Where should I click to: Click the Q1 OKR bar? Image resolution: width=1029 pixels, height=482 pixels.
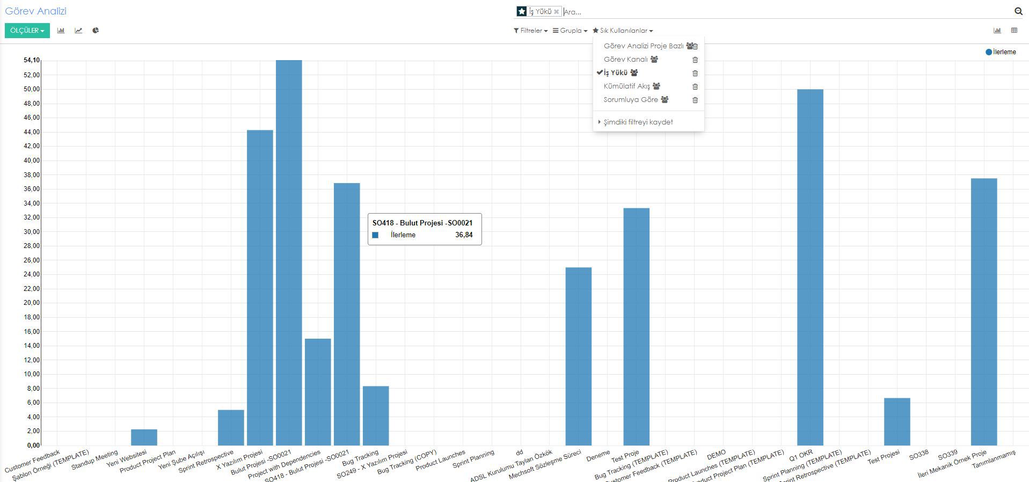point(810,267)
